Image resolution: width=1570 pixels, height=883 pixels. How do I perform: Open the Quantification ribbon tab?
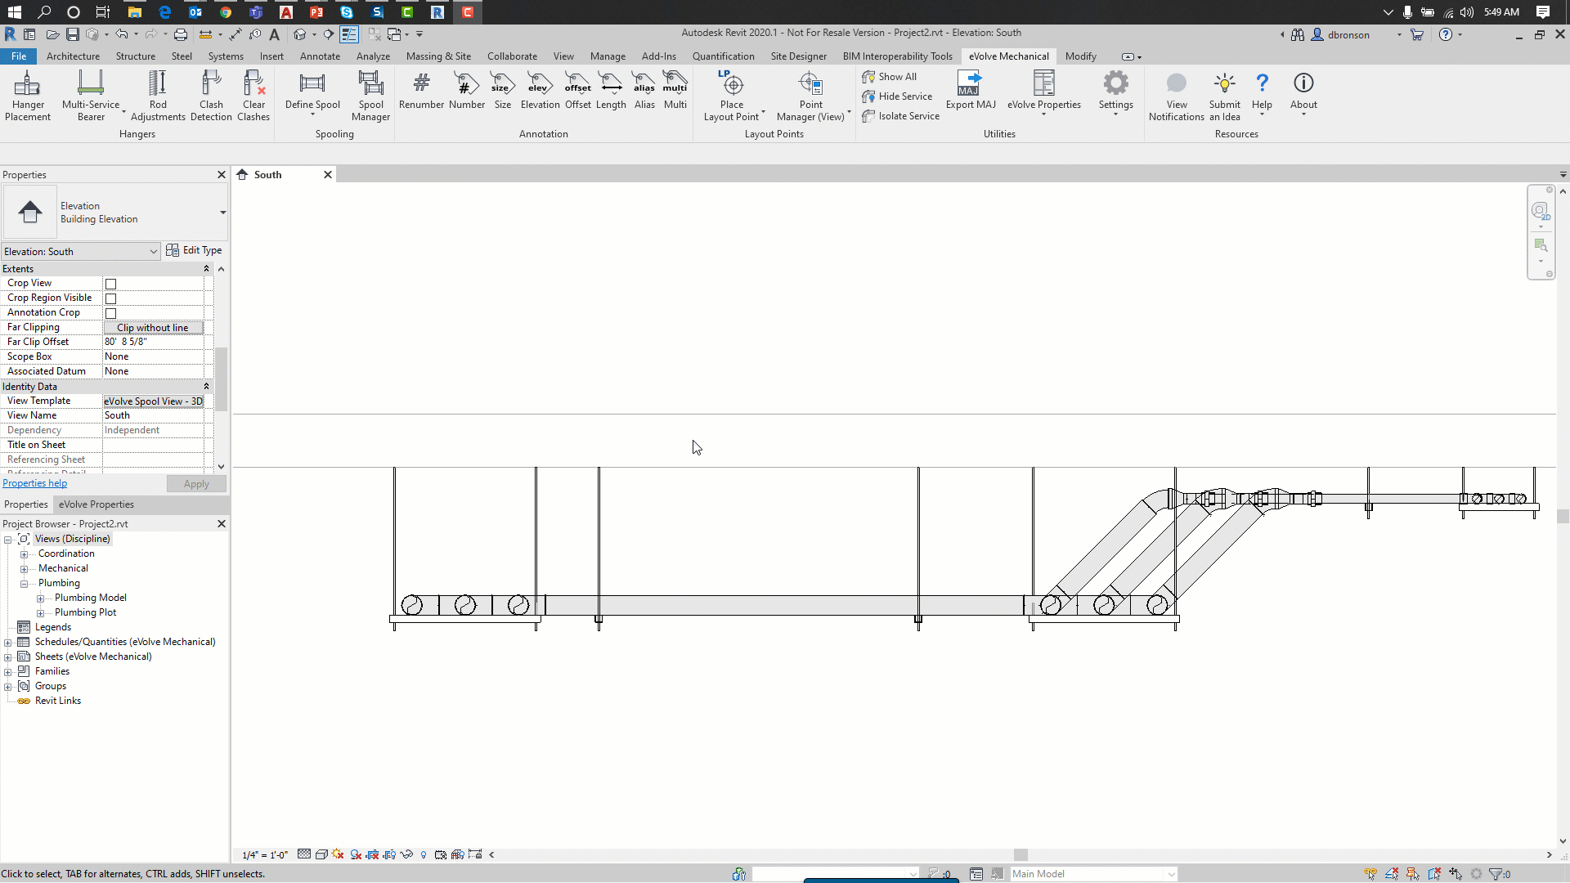pyautogui.click(x=723, y=56)
